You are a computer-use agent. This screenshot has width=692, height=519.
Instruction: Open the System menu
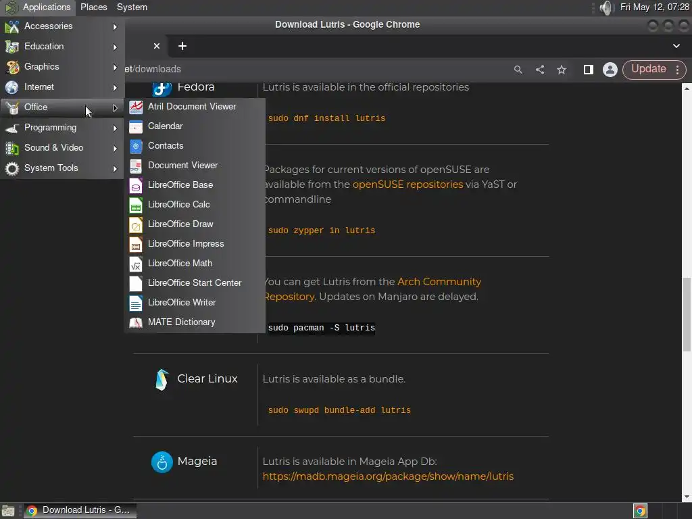[132, 7]
